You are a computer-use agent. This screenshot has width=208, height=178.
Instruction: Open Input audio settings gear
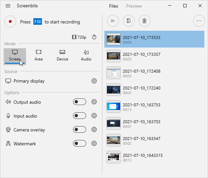point(94,116)
